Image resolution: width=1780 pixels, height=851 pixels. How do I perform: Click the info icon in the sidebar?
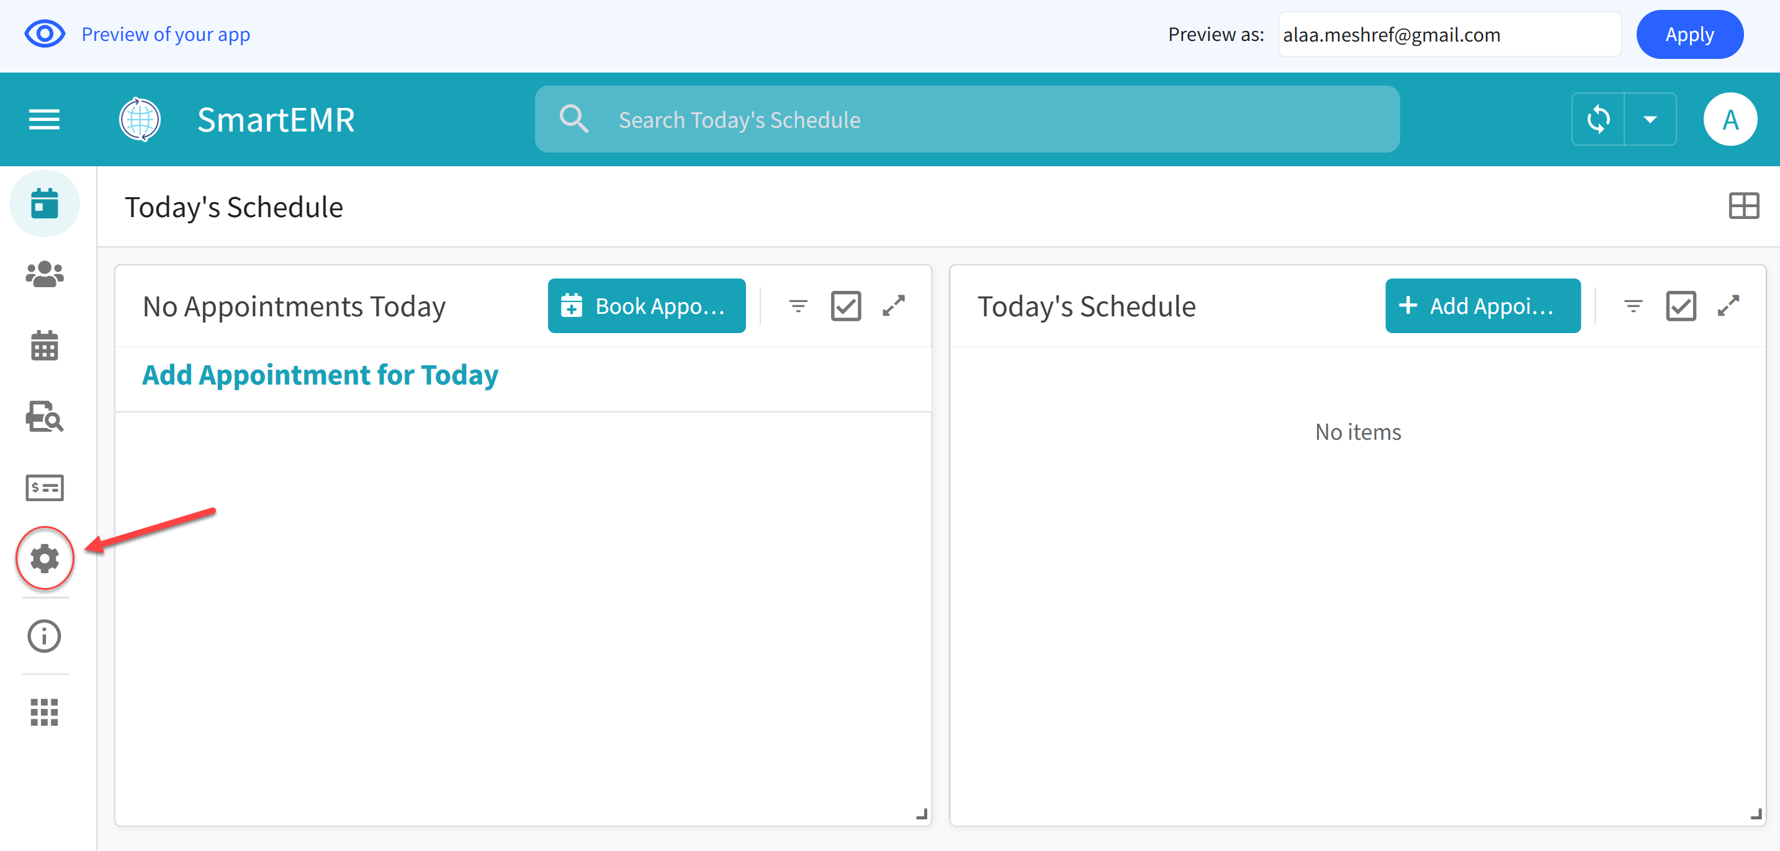click(x=43, y=636)
